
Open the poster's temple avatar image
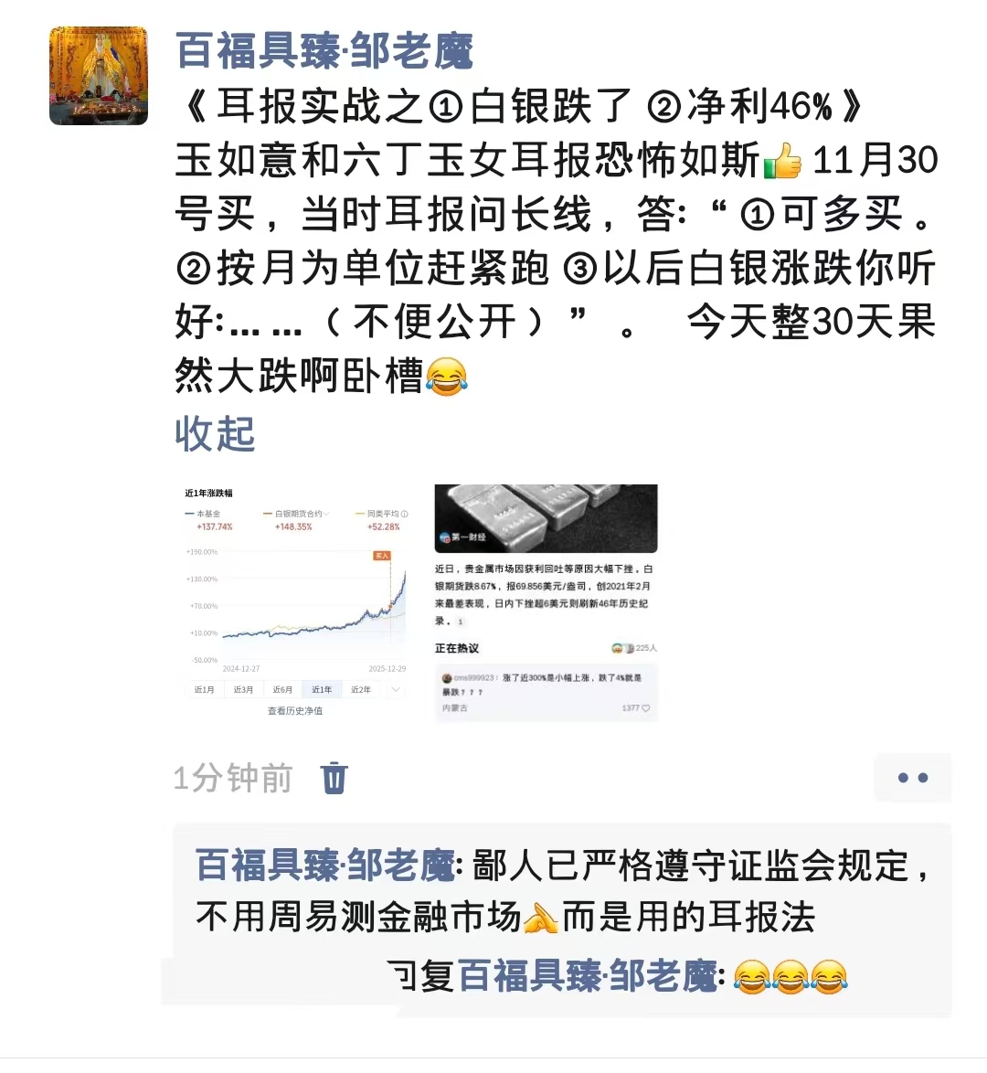(99, 76)
